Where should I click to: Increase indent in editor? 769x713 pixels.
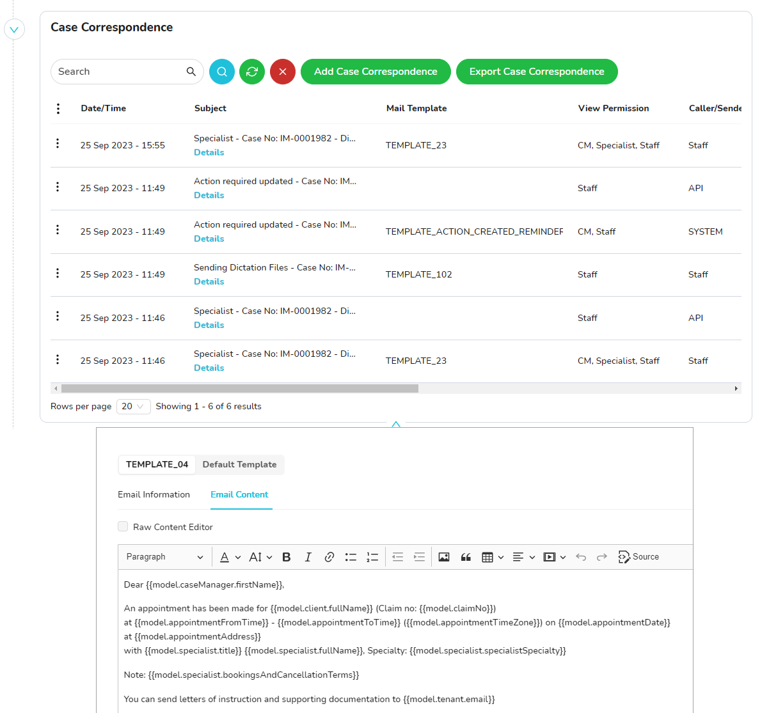(419, 557)
